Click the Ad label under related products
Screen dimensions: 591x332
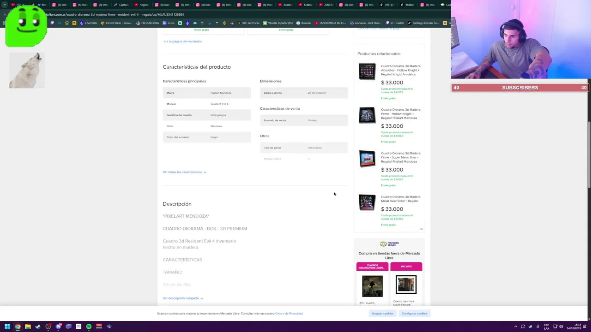421,229
